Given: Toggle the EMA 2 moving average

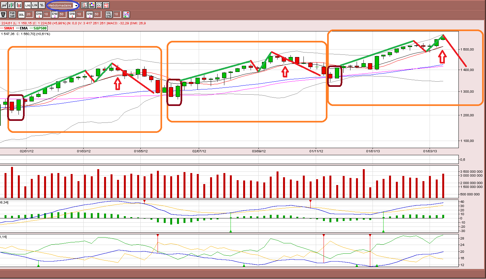Looking at the screenshot, I should (54, 14).
